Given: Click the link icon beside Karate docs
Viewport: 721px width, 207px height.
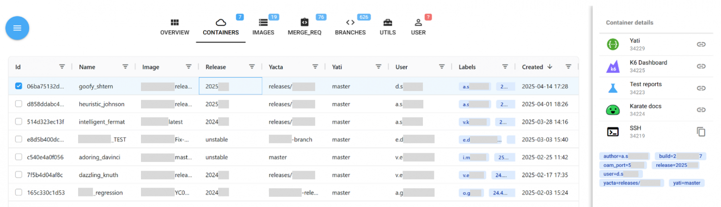Looking at the screenshot, I should 701,110.
